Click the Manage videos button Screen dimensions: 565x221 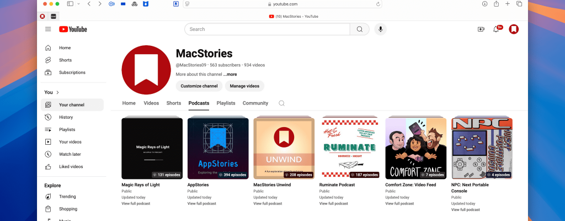(244, 86)
